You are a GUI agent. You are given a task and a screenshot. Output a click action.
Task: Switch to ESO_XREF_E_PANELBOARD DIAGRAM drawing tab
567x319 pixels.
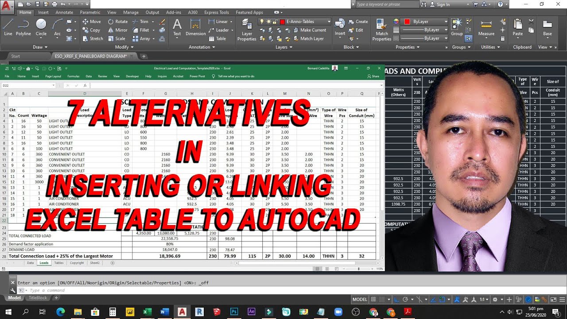91,56
